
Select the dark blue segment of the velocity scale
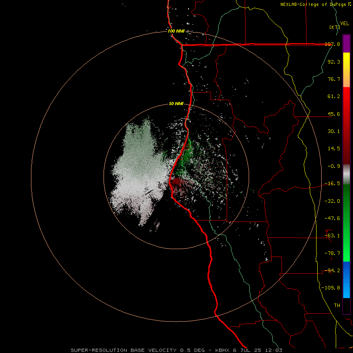coord(346,270)
